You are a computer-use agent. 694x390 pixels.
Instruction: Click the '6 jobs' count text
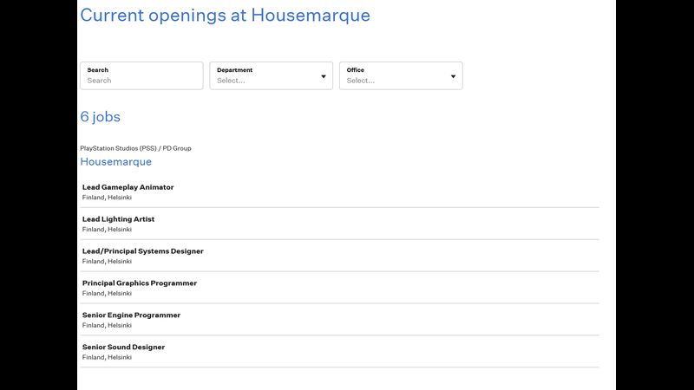tap(101, 117)
